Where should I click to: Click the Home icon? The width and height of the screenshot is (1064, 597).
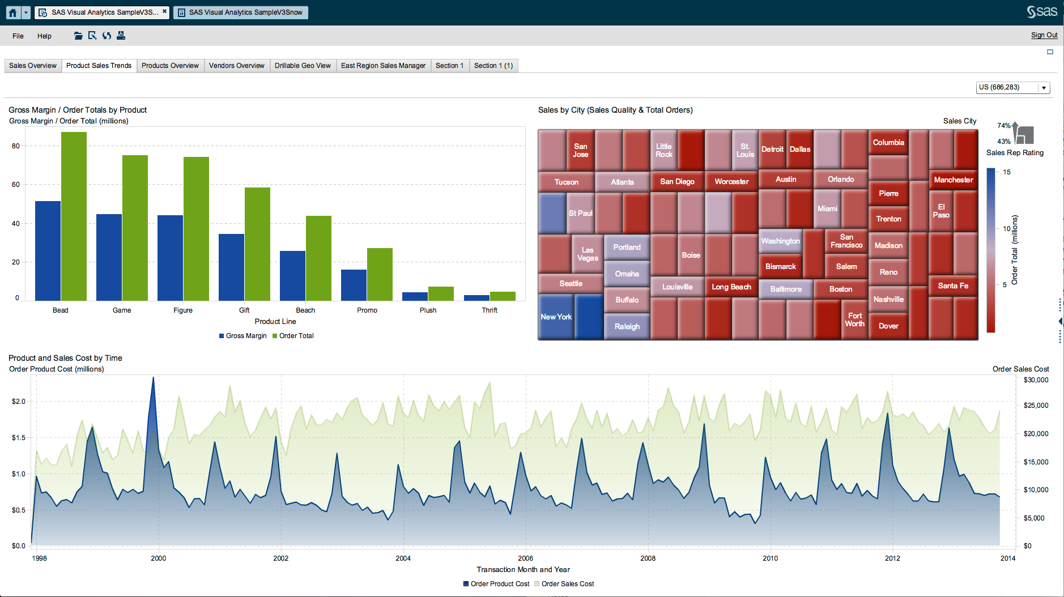(11, 12)
